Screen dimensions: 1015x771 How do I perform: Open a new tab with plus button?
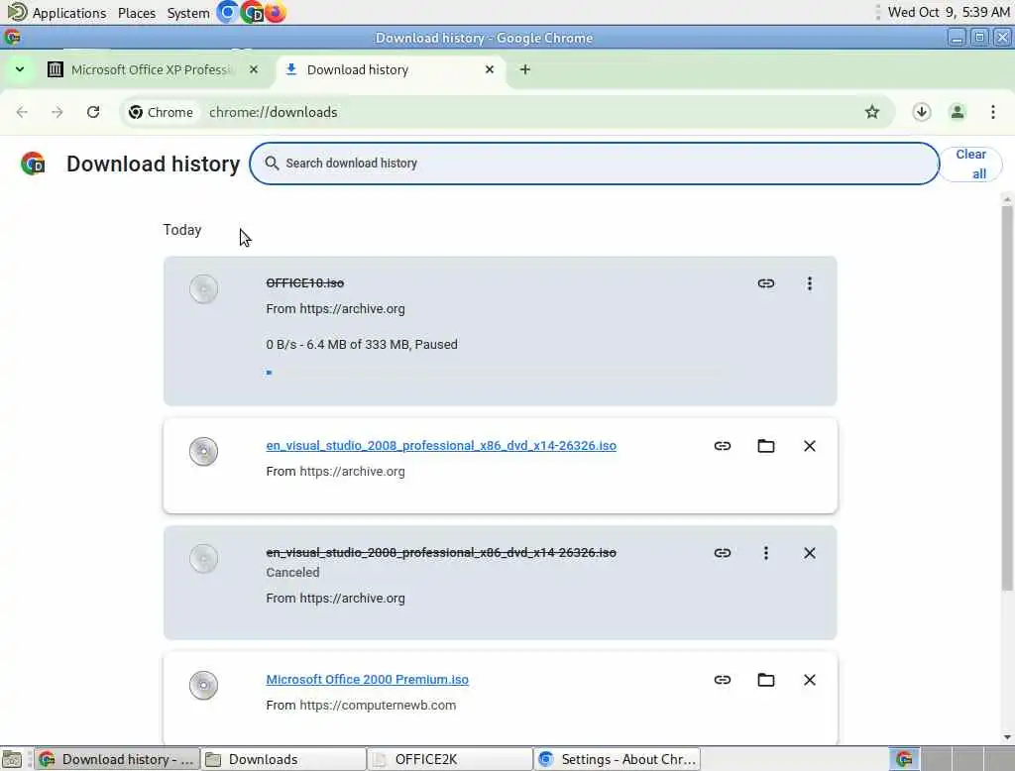(x=525, y=69)
